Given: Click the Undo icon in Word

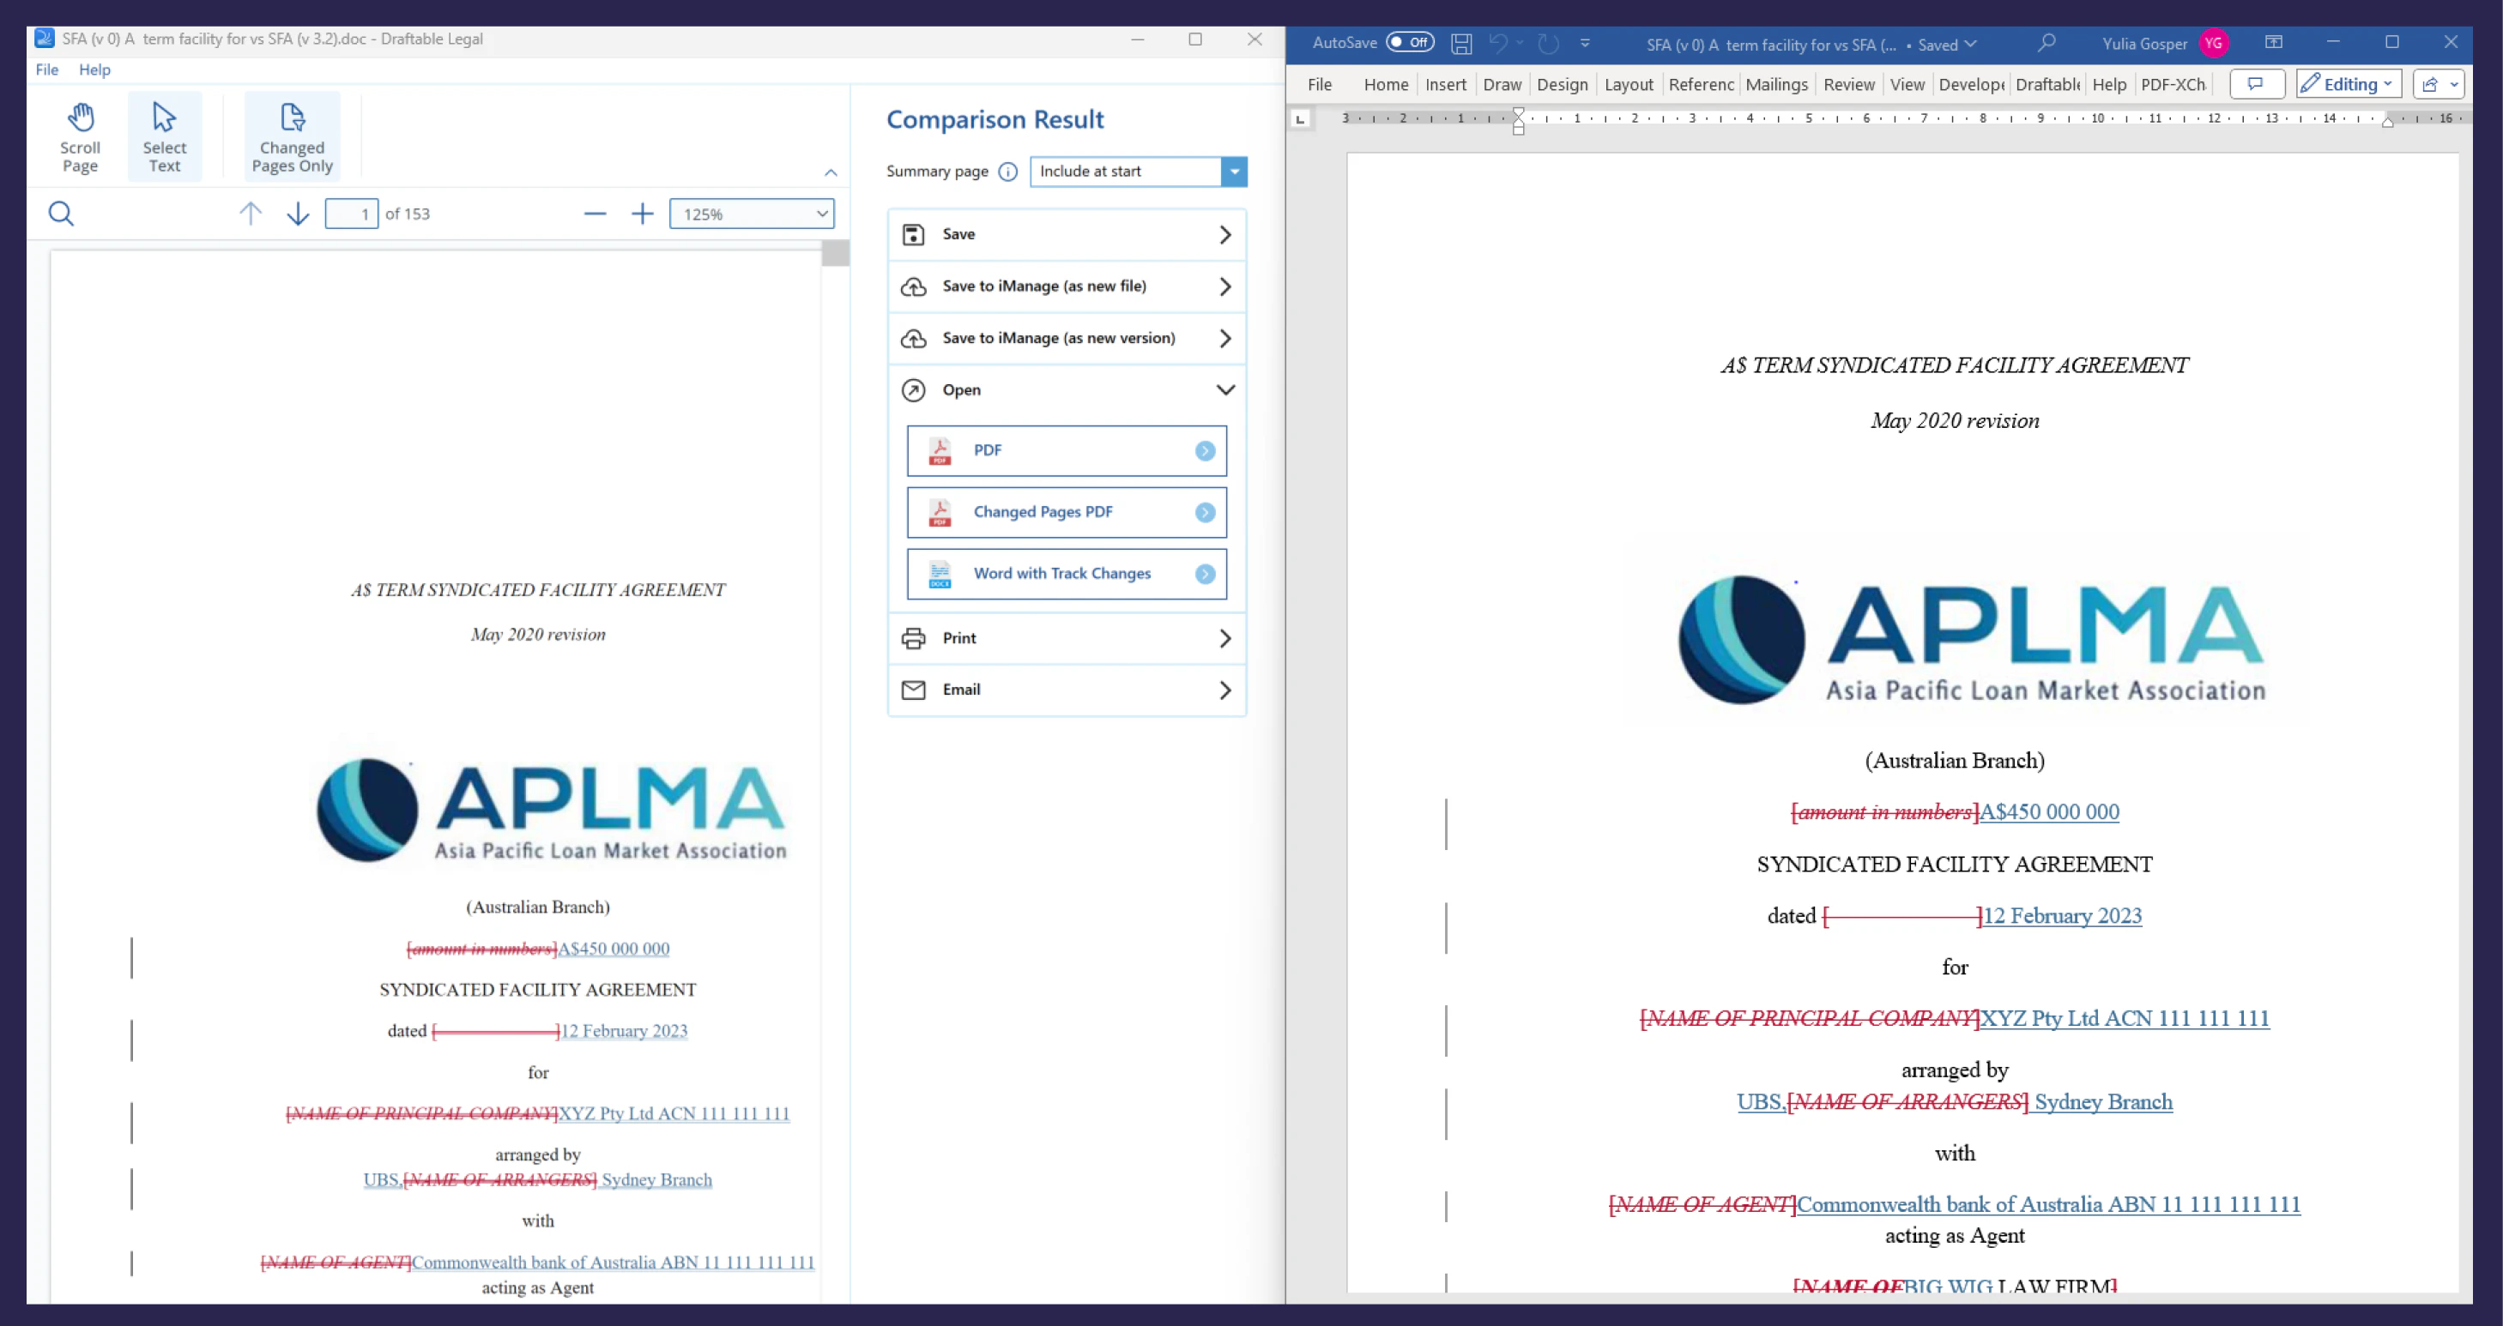Looking at the screenshot, I should point(1496,44).
